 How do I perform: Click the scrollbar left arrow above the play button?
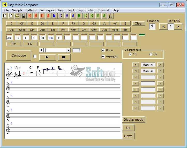pos(41,50)
